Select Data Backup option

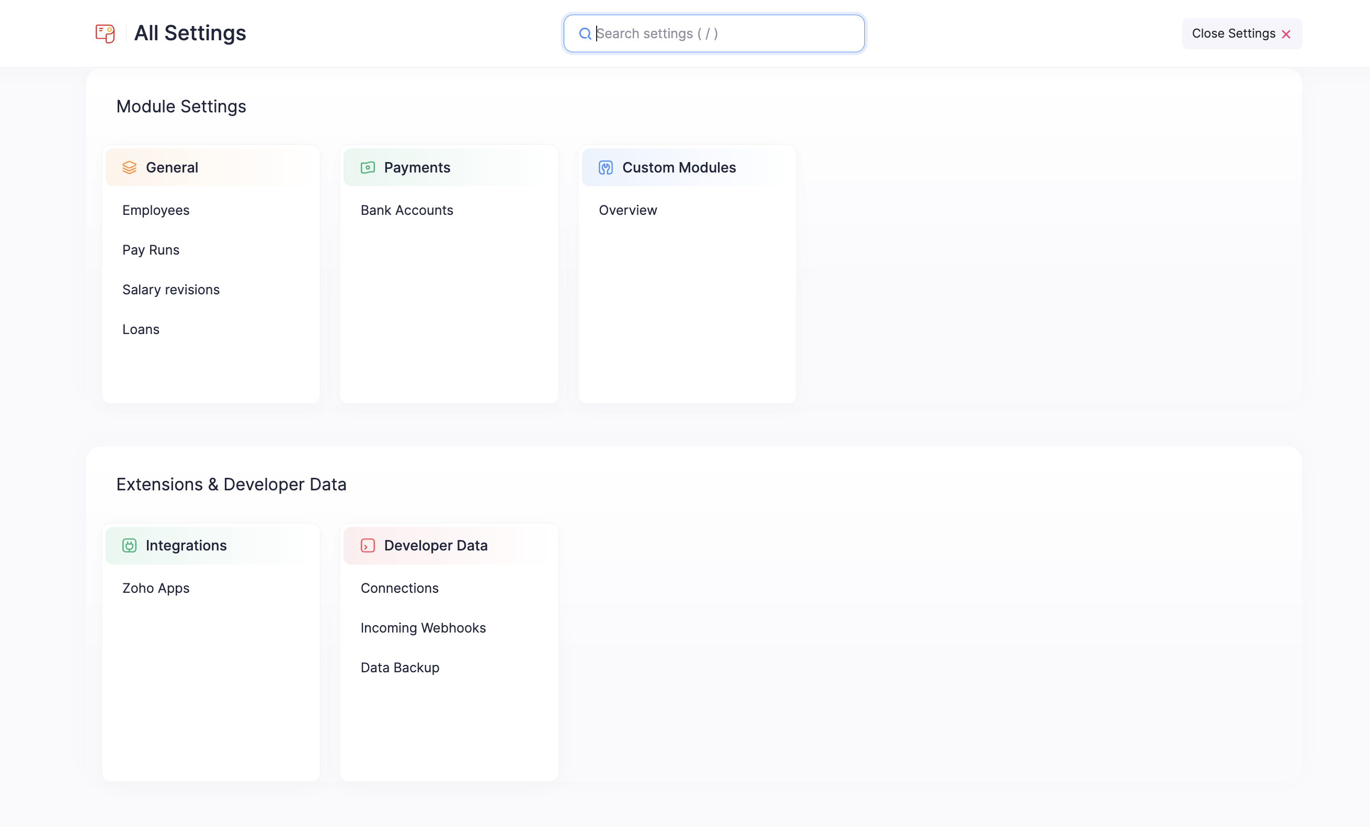(x=399, y=668)
